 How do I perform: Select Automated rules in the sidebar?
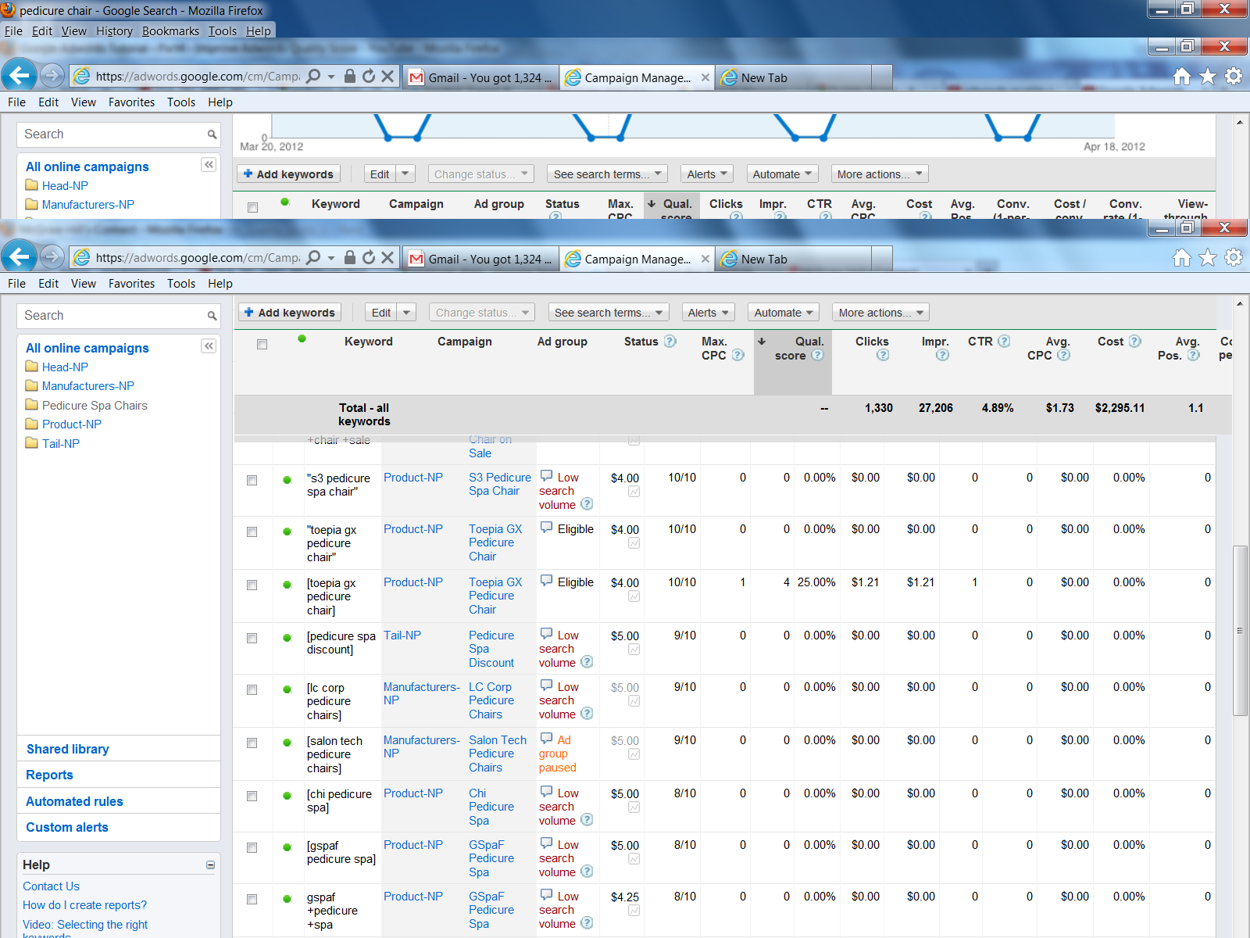74,801
